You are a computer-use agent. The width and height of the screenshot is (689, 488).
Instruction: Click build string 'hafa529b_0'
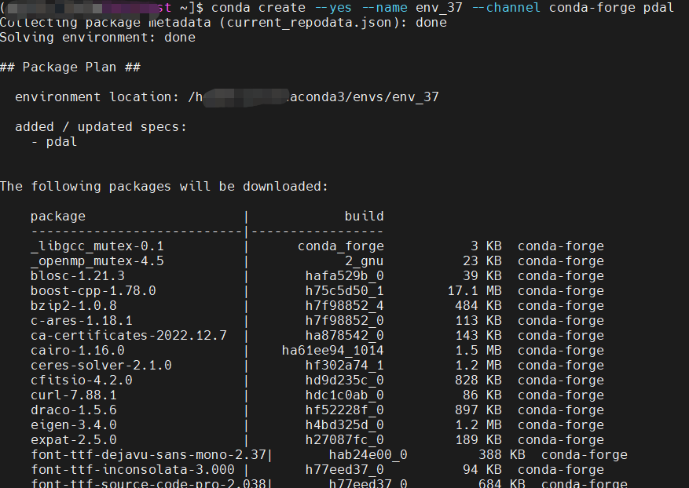point(344,276)
